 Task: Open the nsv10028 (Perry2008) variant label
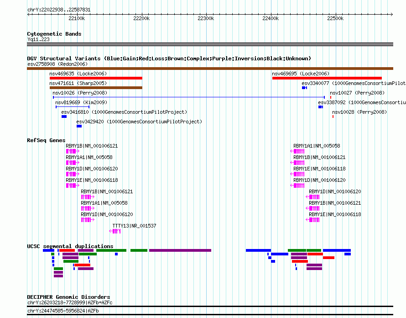point(359,112)
